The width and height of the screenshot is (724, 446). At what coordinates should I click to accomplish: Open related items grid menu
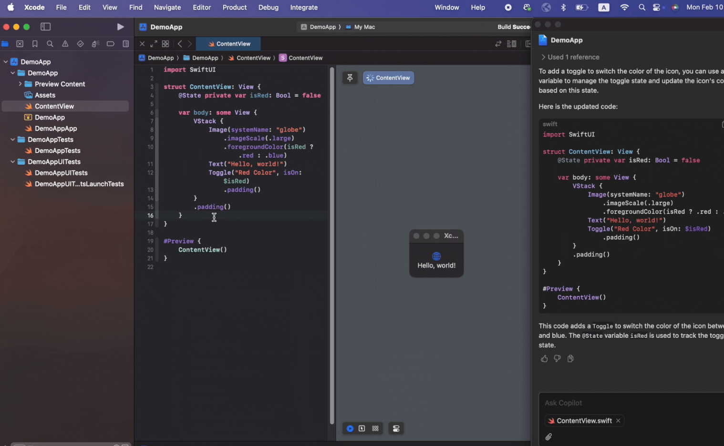pos(165,44)
